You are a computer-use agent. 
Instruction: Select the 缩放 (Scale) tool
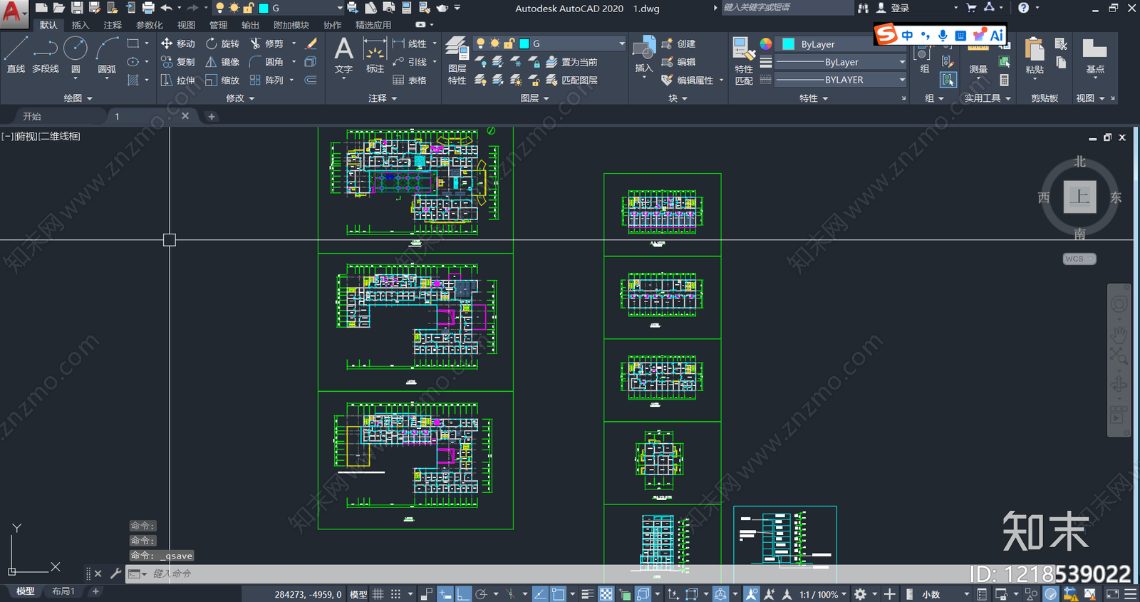[222, 81]
